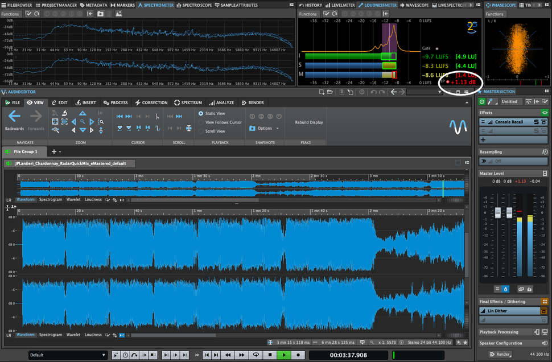Open the Functions menu of the Loudness Meter
The height and width of the screenshot is (362, 552).
(x=307, y=14)
